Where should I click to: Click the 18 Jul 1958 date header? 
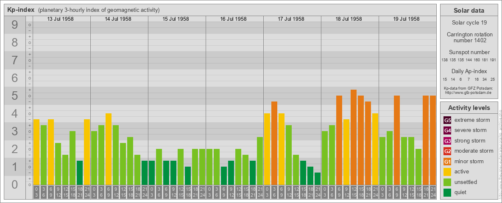(349, 19)
